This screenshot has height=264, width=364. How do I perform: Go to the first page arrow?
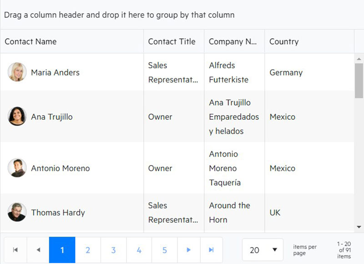pyautogui.click(x=15, y=250)
